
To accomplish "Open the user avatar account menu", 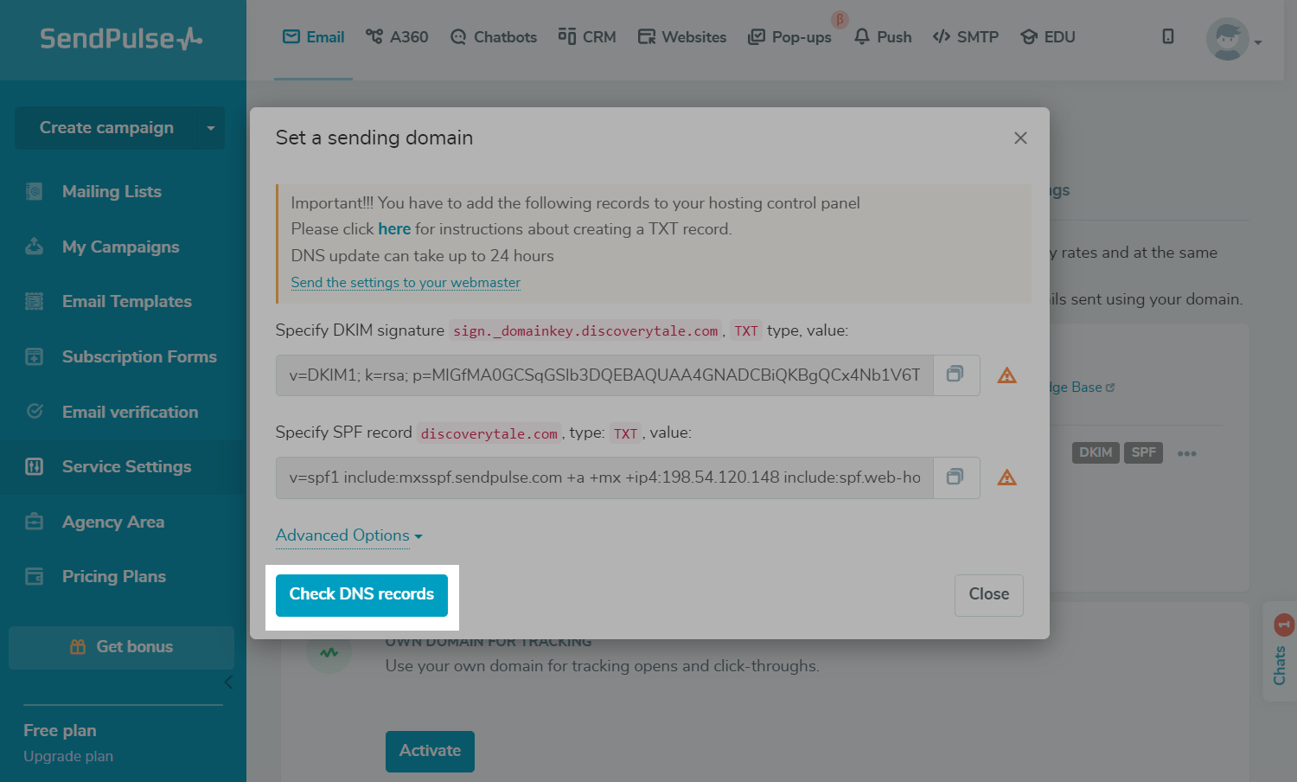I will pos(1234,39).
